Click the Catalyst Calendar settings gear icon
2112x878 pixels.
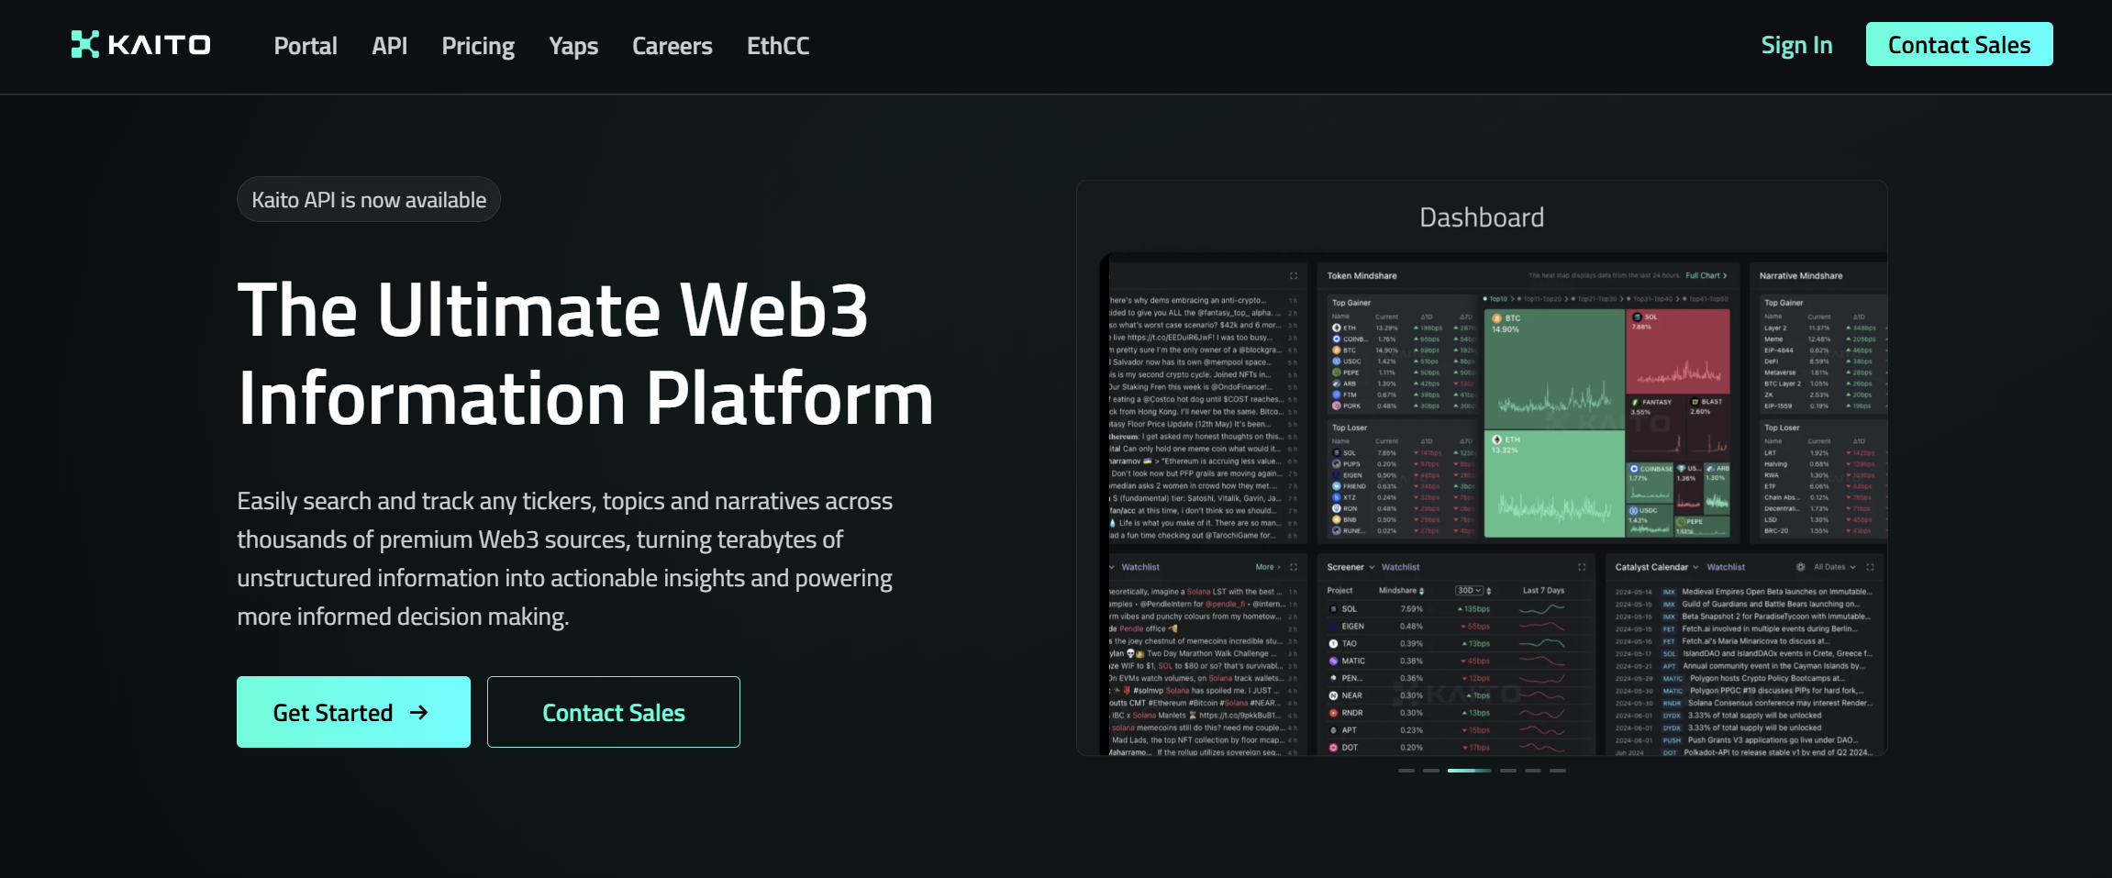tap(1800, 567)
